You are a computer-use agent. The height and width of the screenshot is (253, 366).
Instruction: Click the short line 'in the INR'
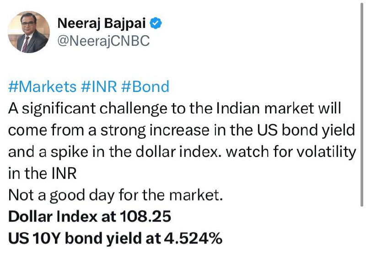coord(42,174)
